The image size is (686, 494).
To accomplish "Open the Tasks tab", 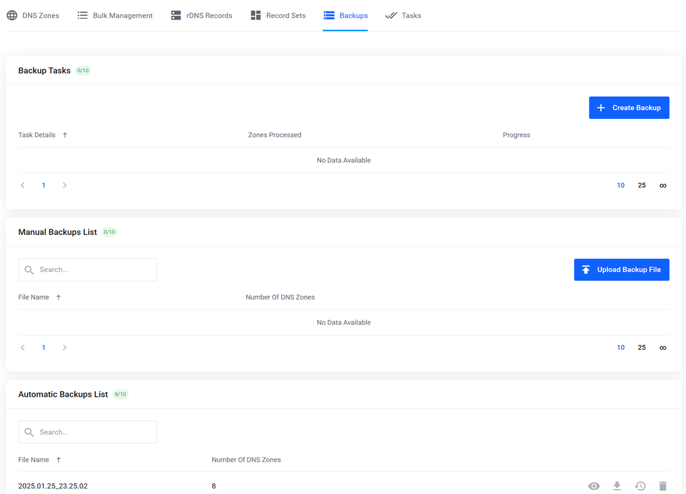I will (x=403, y=15).
